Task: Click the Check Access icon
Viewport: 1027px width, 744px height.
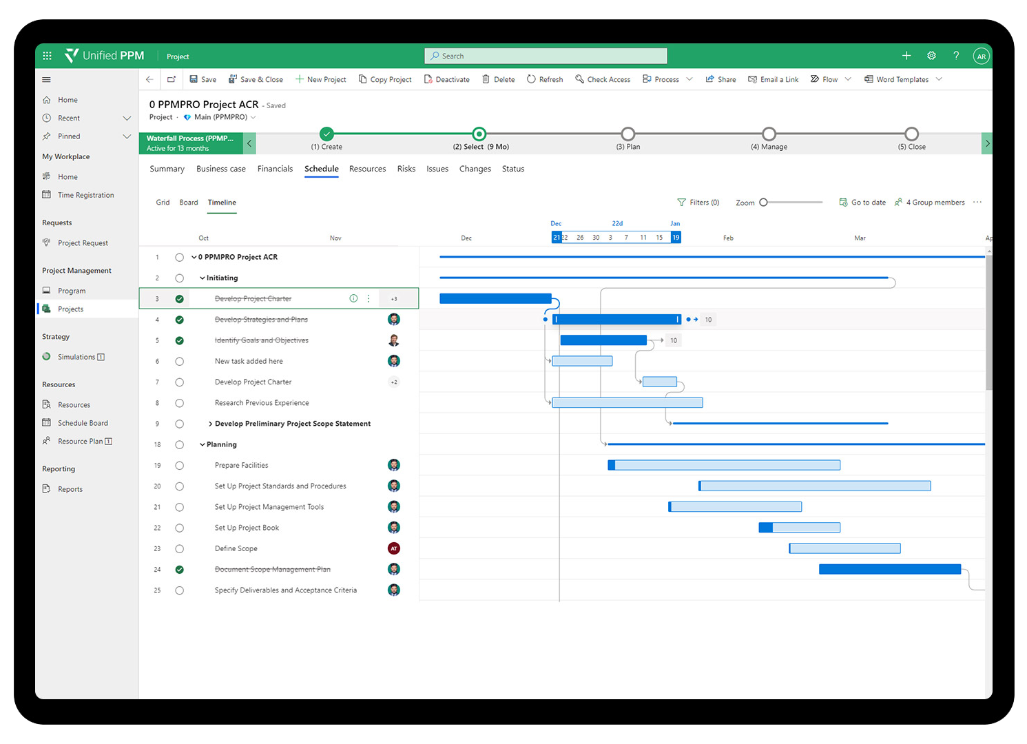Action: click(579, 79)
